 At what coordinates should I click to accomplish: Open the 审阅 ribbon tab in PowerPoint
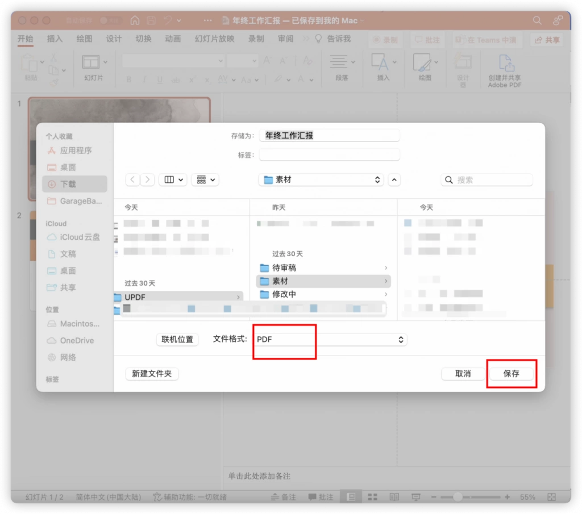[x=285, y=39]
